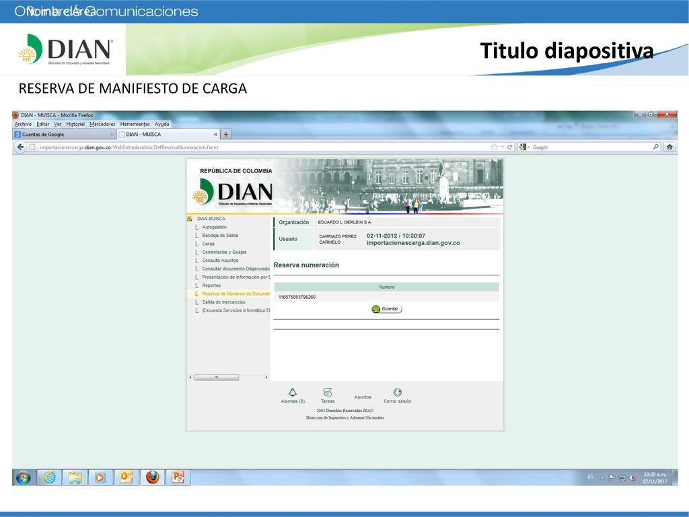Select Reserva de Números de Documentos item

pos(236,294)
